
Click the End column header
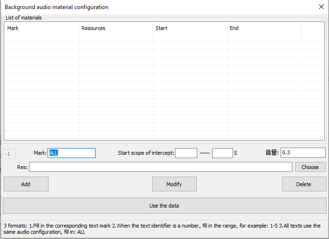264,28
